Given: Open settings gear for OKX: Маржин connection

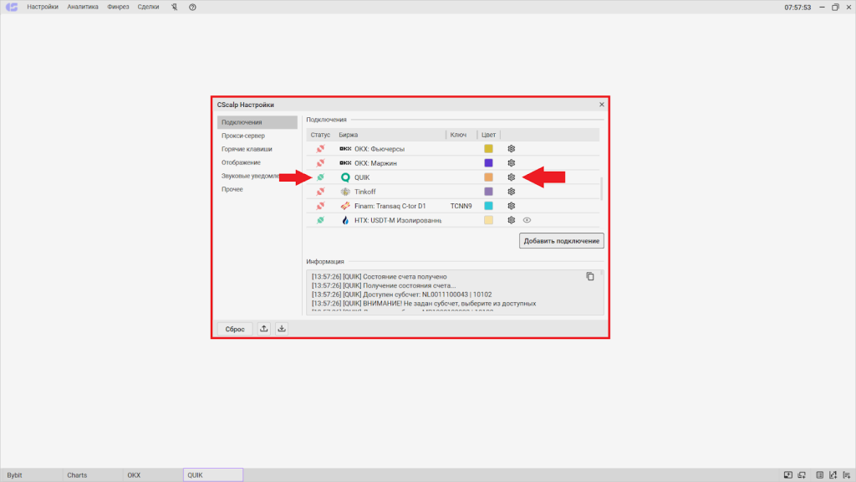Looking at the screenshot, I should click(511, 163).
